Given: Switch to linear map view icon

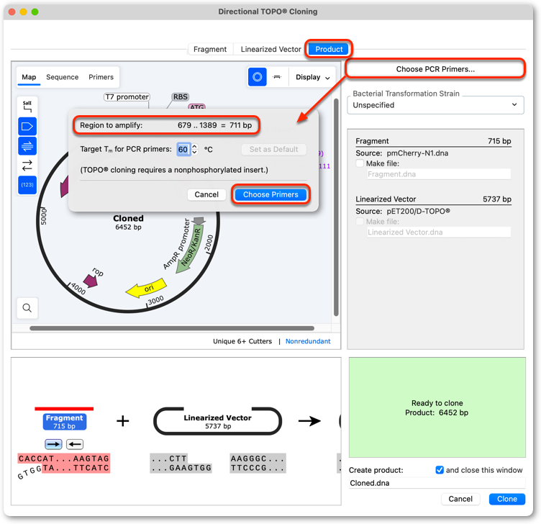Looking at the screenshot, I should (x=277, y=77).
